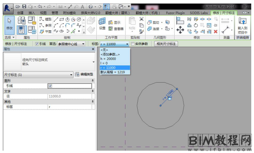Click the red delete X icon
254x153 pixels.
pos(215,31)
